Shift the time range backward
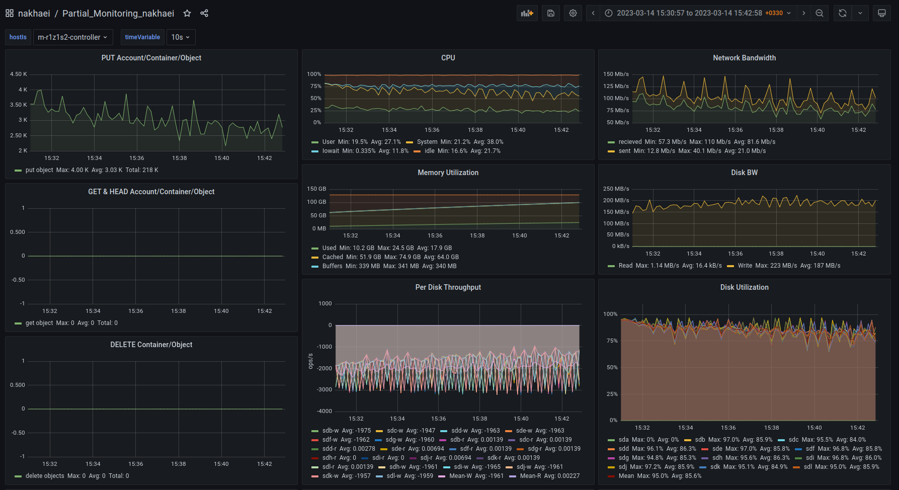The height and width of the screenshot is (490, 899). [593, 13]
